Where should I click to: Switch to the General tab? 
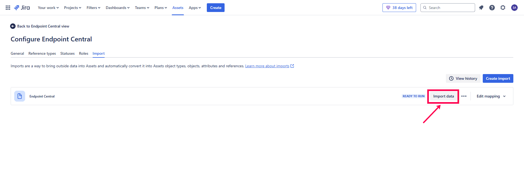[17, 53]
